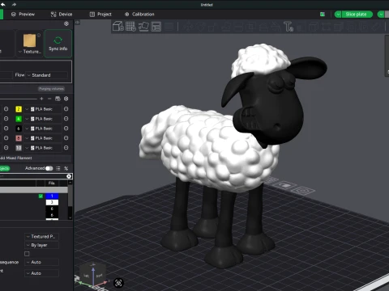The height and width of the screenshot is (291, 389).
Task: Open printer settings gear at sidebar top
Action: coord(66,23)
